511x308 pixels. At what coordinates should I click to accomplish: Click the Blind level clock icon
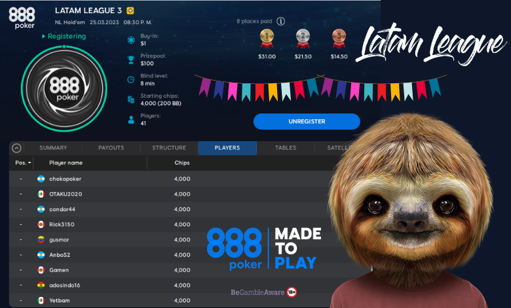click(x=130, y=80)
